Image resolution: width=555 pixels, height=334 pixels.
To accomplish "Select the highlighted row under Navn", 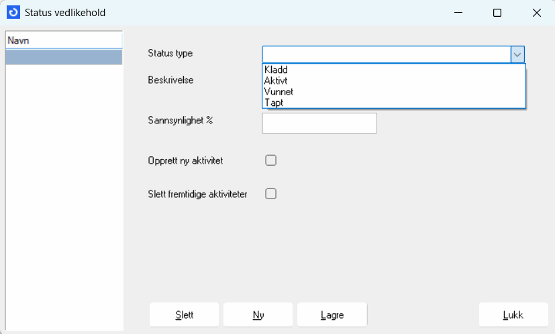I will point(64,57).
